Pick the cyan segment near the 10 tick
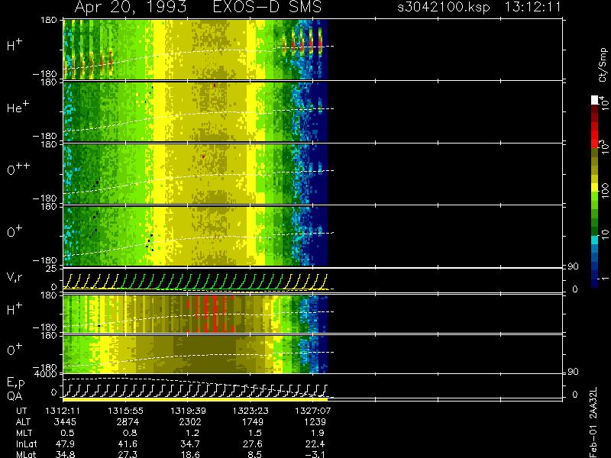 pos(595,240)
